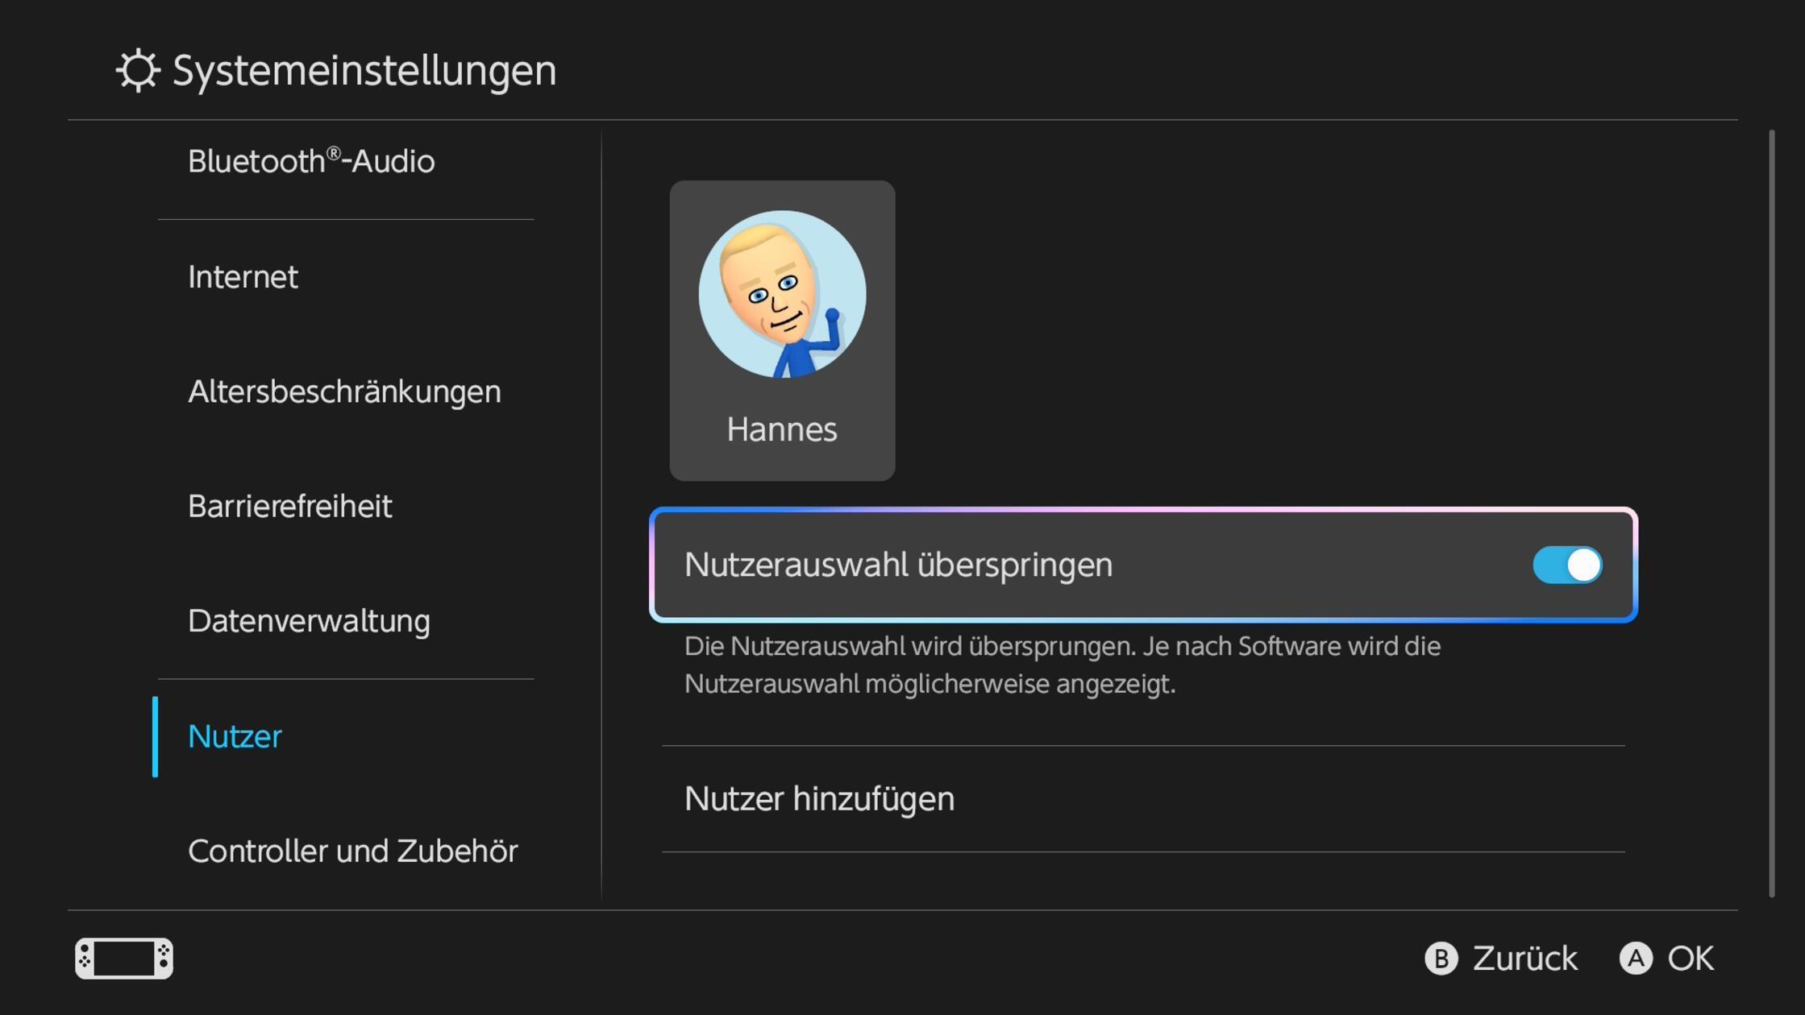Open Barrierefreiheit settings
The height and width of the screenshot is (1015, 1805).
[x=290, y=506]
